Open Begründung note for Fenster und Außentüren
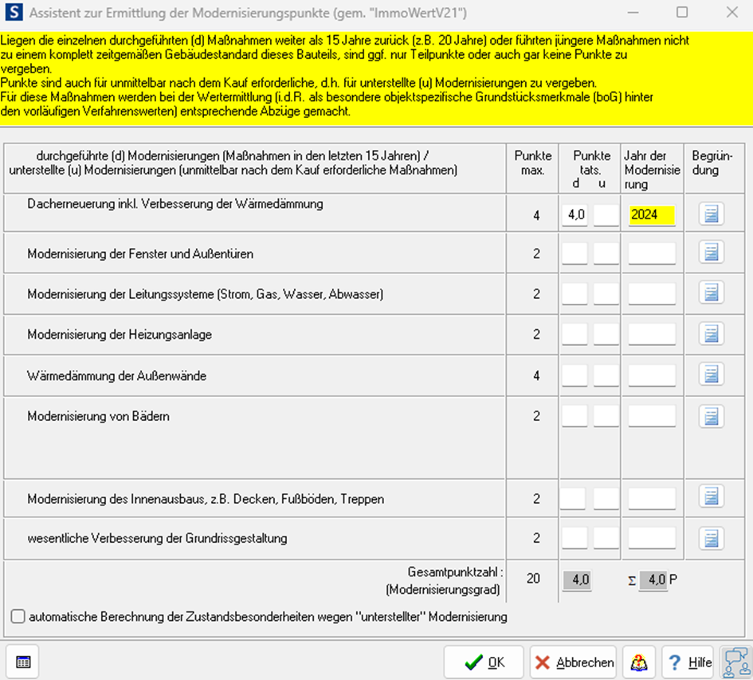The width and height of the screenshot is (753, 680). pos(712,253)
